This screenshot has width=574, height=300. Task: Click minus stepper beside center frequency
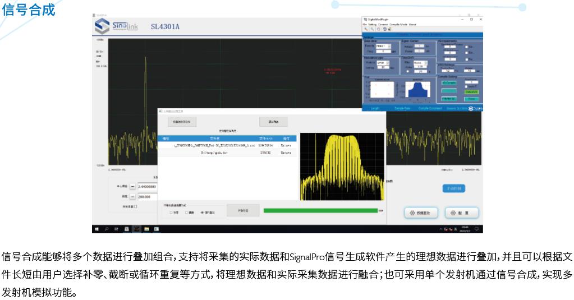[132, 187]
